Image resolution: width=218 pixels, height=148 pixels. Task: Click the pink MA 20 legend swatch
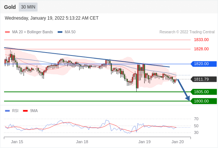pyautogui.click(x=7, y=32)
